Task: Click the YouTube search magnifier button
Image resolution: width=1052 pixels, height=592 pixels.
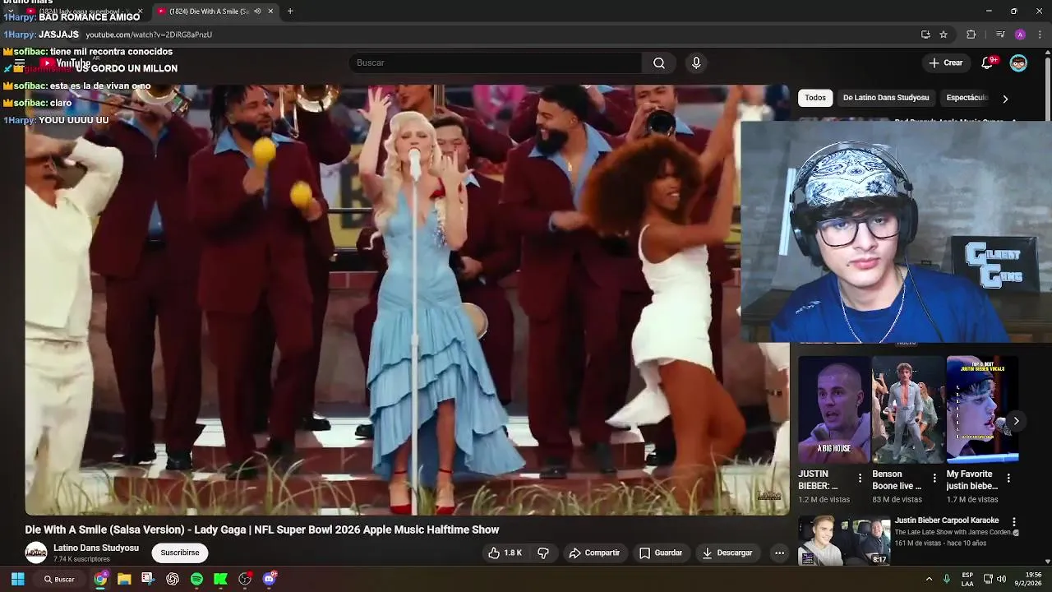Action: point(659,63)
